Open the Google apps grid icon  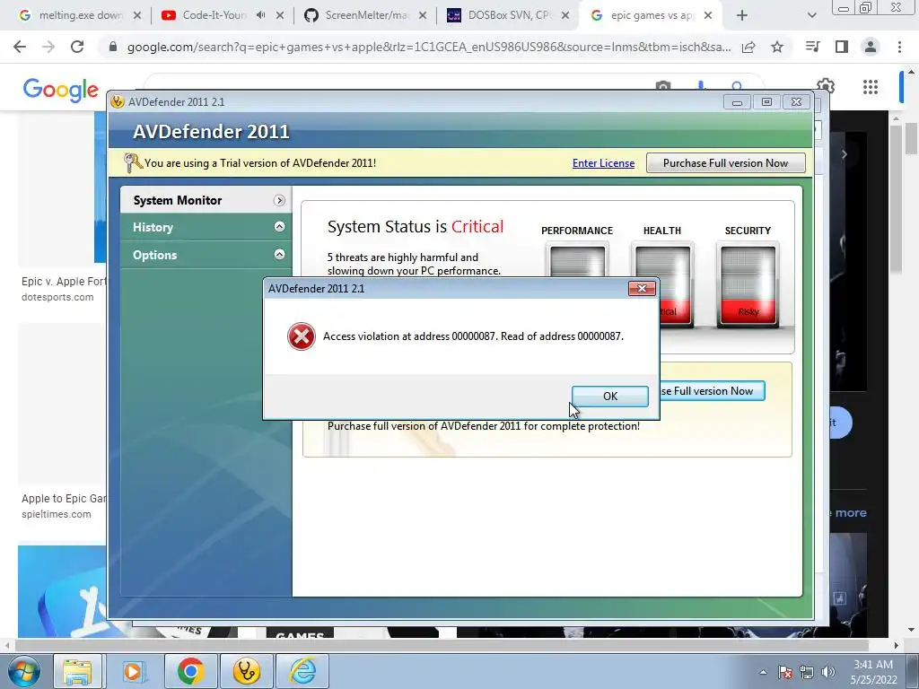(871, 87)
